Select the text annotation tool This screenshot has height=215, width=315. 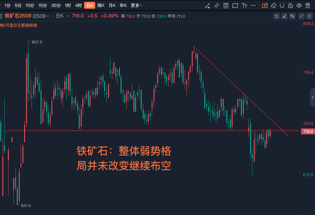tap(244, 6)
